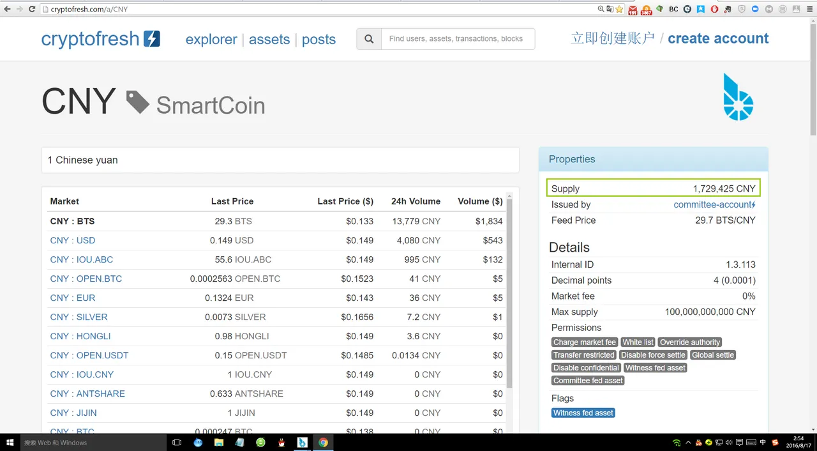Open the Gmail extension showing 191
The height and width of the screenshot is (451, 817).
coord(633,10)
